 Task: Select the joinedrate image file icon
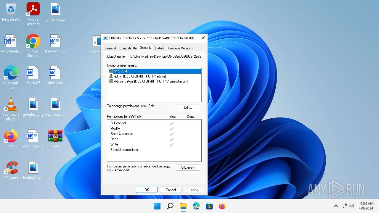(55, 12)
